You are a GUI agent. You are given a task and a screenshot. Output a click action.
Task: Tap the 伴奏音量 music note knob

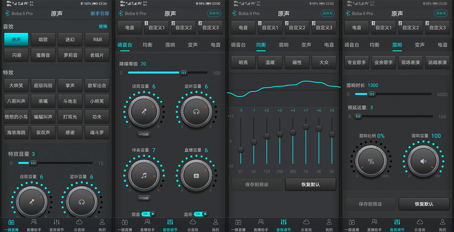(x=144, y=176)
